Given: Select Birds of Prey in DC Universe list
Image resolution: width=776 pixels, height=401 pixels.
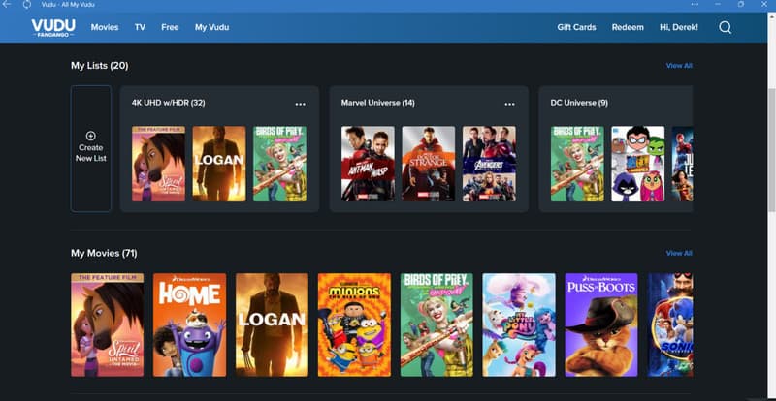Looking at the screenshot, I should tap(577, 164).
